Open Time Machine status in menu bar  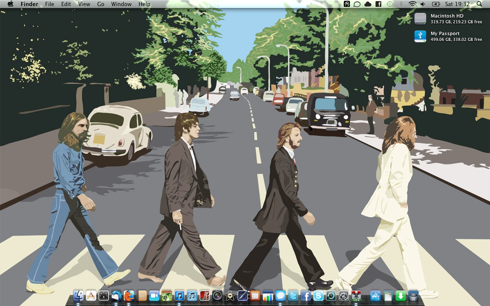point(390,4)
